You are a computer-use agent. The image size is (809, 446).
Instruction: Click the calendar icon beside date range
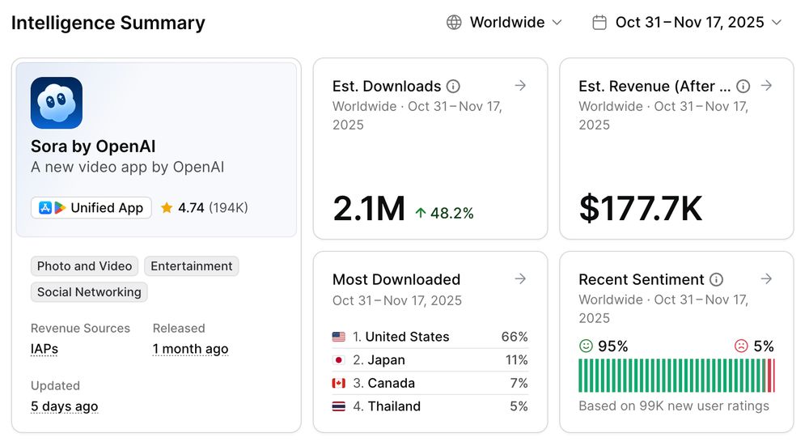tap(599, 23)
